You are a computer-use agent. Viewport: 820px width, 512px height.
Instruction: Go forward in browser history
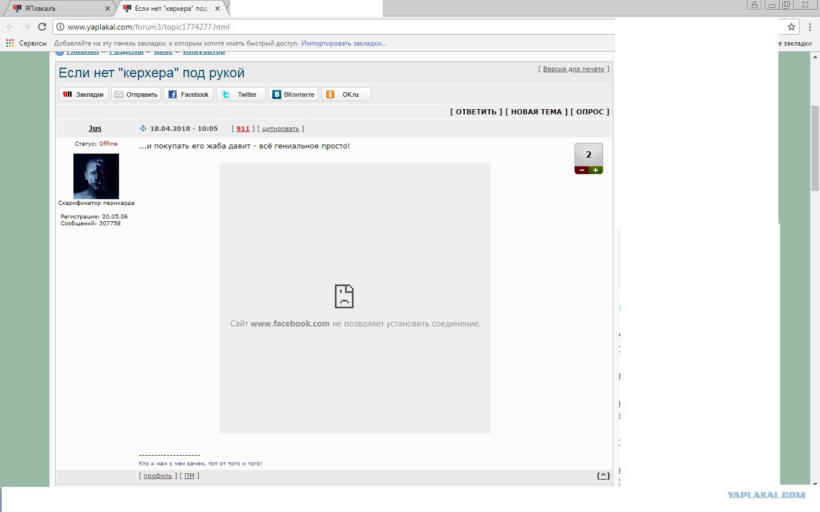tap(26, 27)
